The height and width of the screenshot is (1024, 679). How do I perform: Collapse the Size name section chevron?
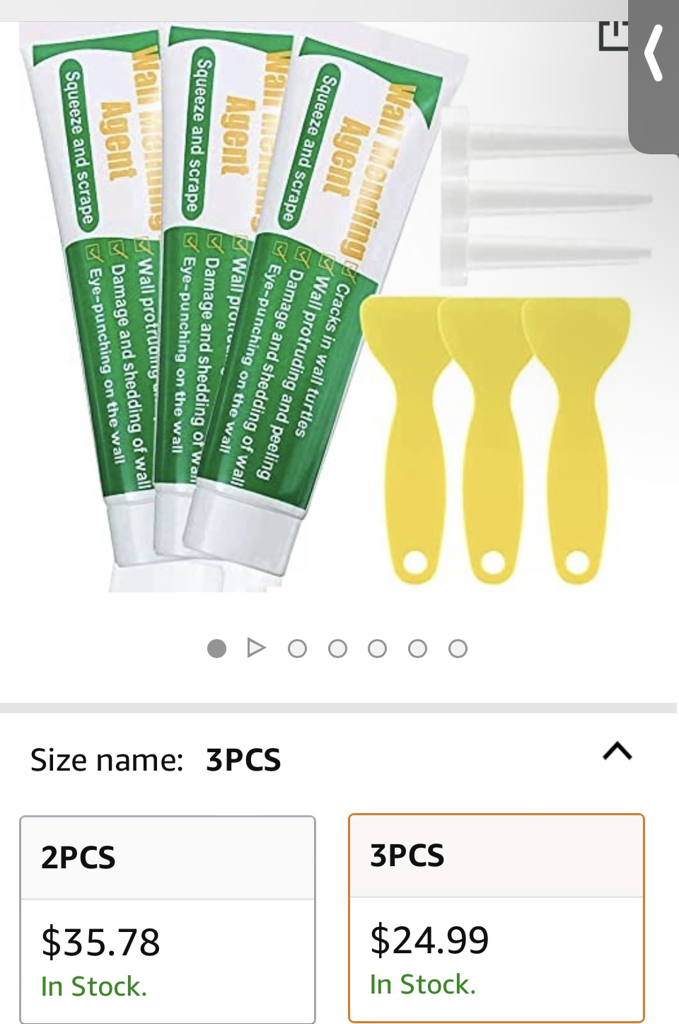[x=617, y=751]
